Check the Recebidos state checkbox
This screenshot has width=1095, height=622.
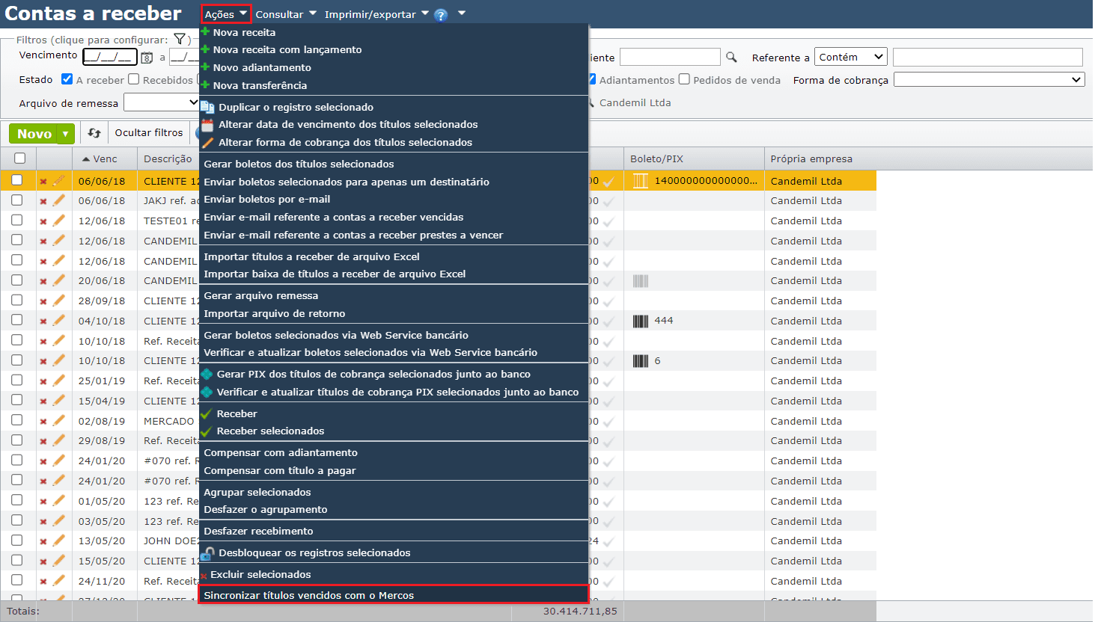[134, 79]
